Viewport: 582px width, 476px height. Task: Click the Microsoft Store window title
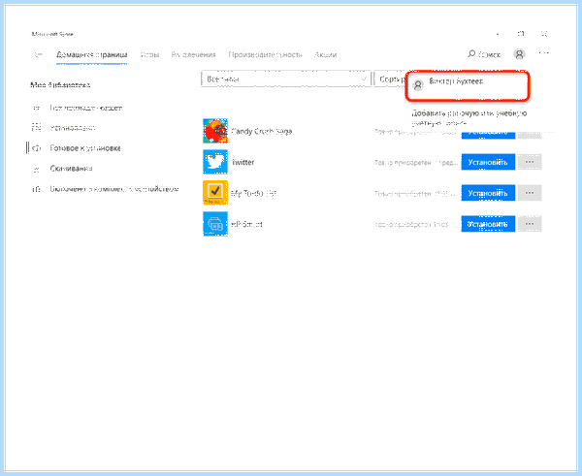[52, 34]
